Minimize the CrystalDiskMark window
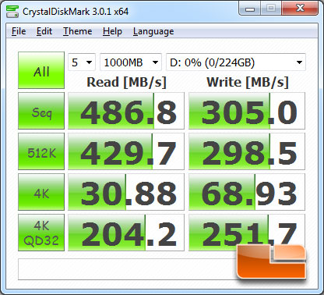 pos(250,9)
